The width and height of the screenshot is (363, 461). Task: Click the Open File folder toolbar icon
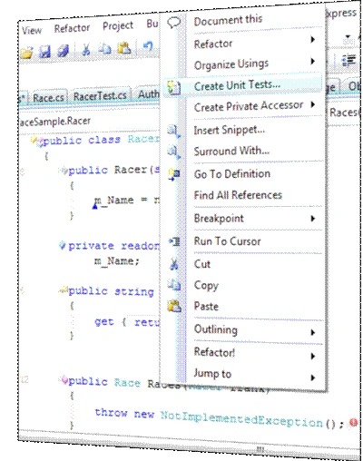tap(27, 54)
